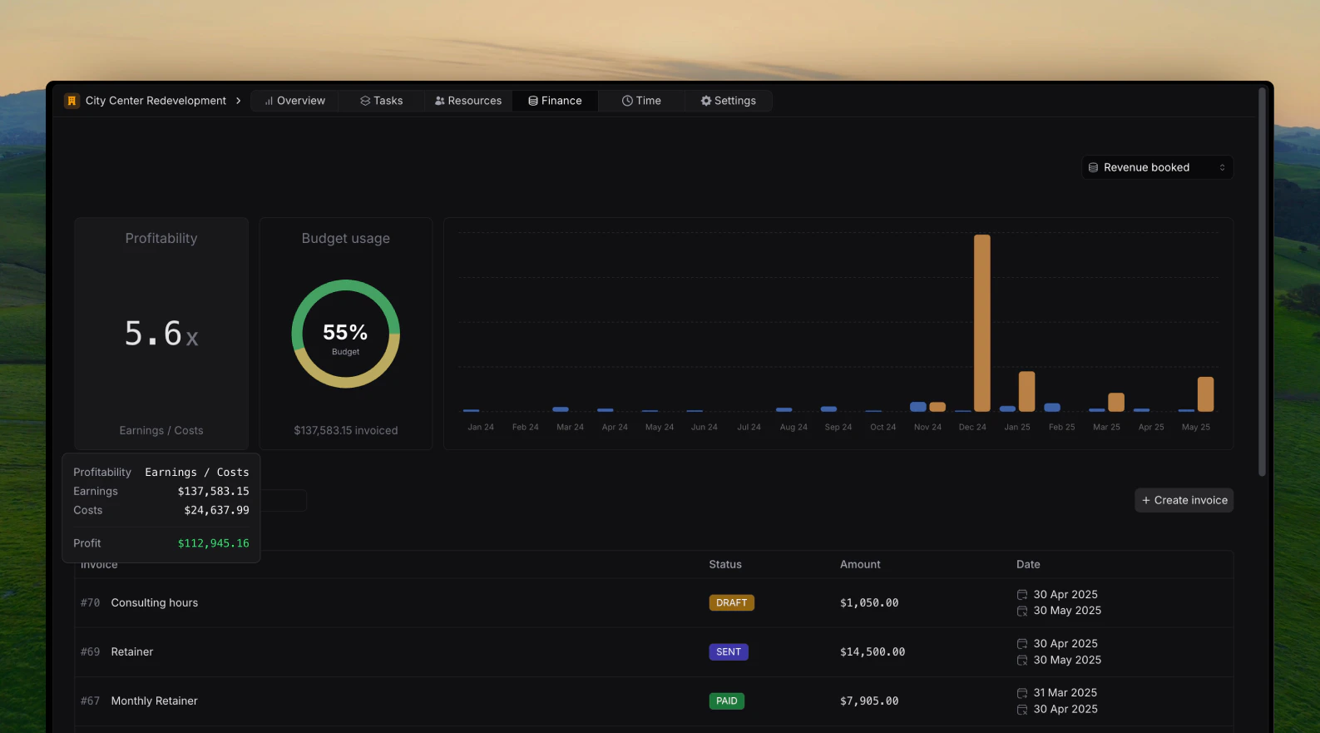This screenshot has height=733, width=1320.
Task: Open invoice #69 Retainer
Action: click(x=654, y=652)
